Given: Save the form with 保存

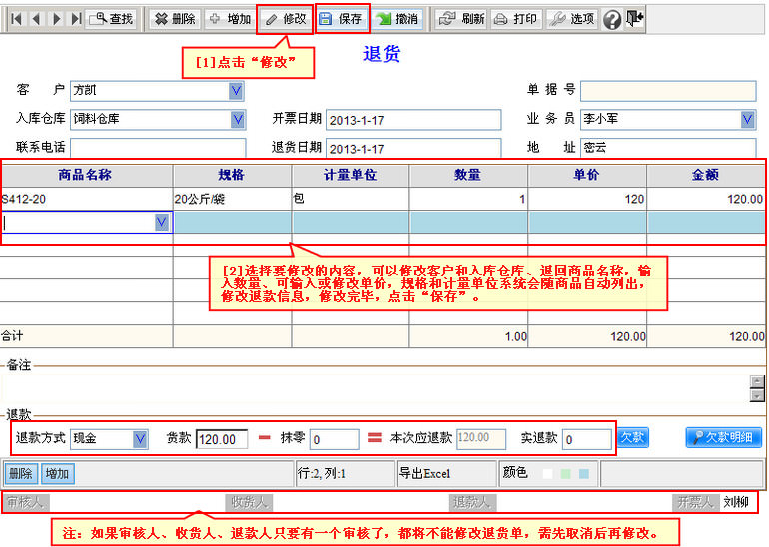Looking at the screenshot, I should point(342,19).
